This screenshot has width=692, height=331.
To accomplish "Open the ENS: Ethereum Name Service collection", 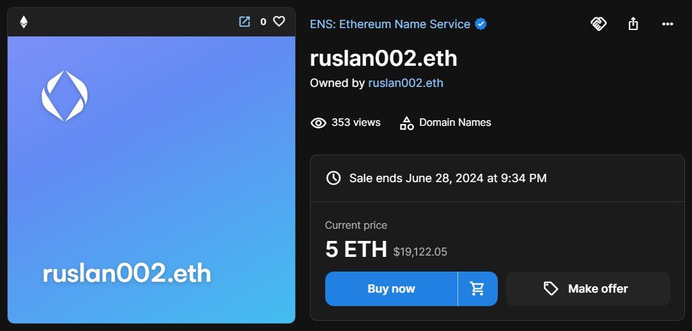I will coord(390,24).
